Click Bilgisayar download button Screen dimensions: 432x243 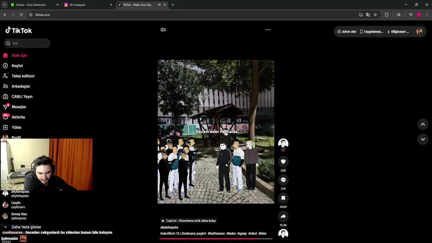pos(398,32)
